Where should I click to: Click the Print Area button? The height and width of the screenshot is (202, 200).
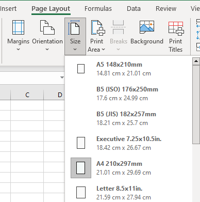[x=97, y=36]
